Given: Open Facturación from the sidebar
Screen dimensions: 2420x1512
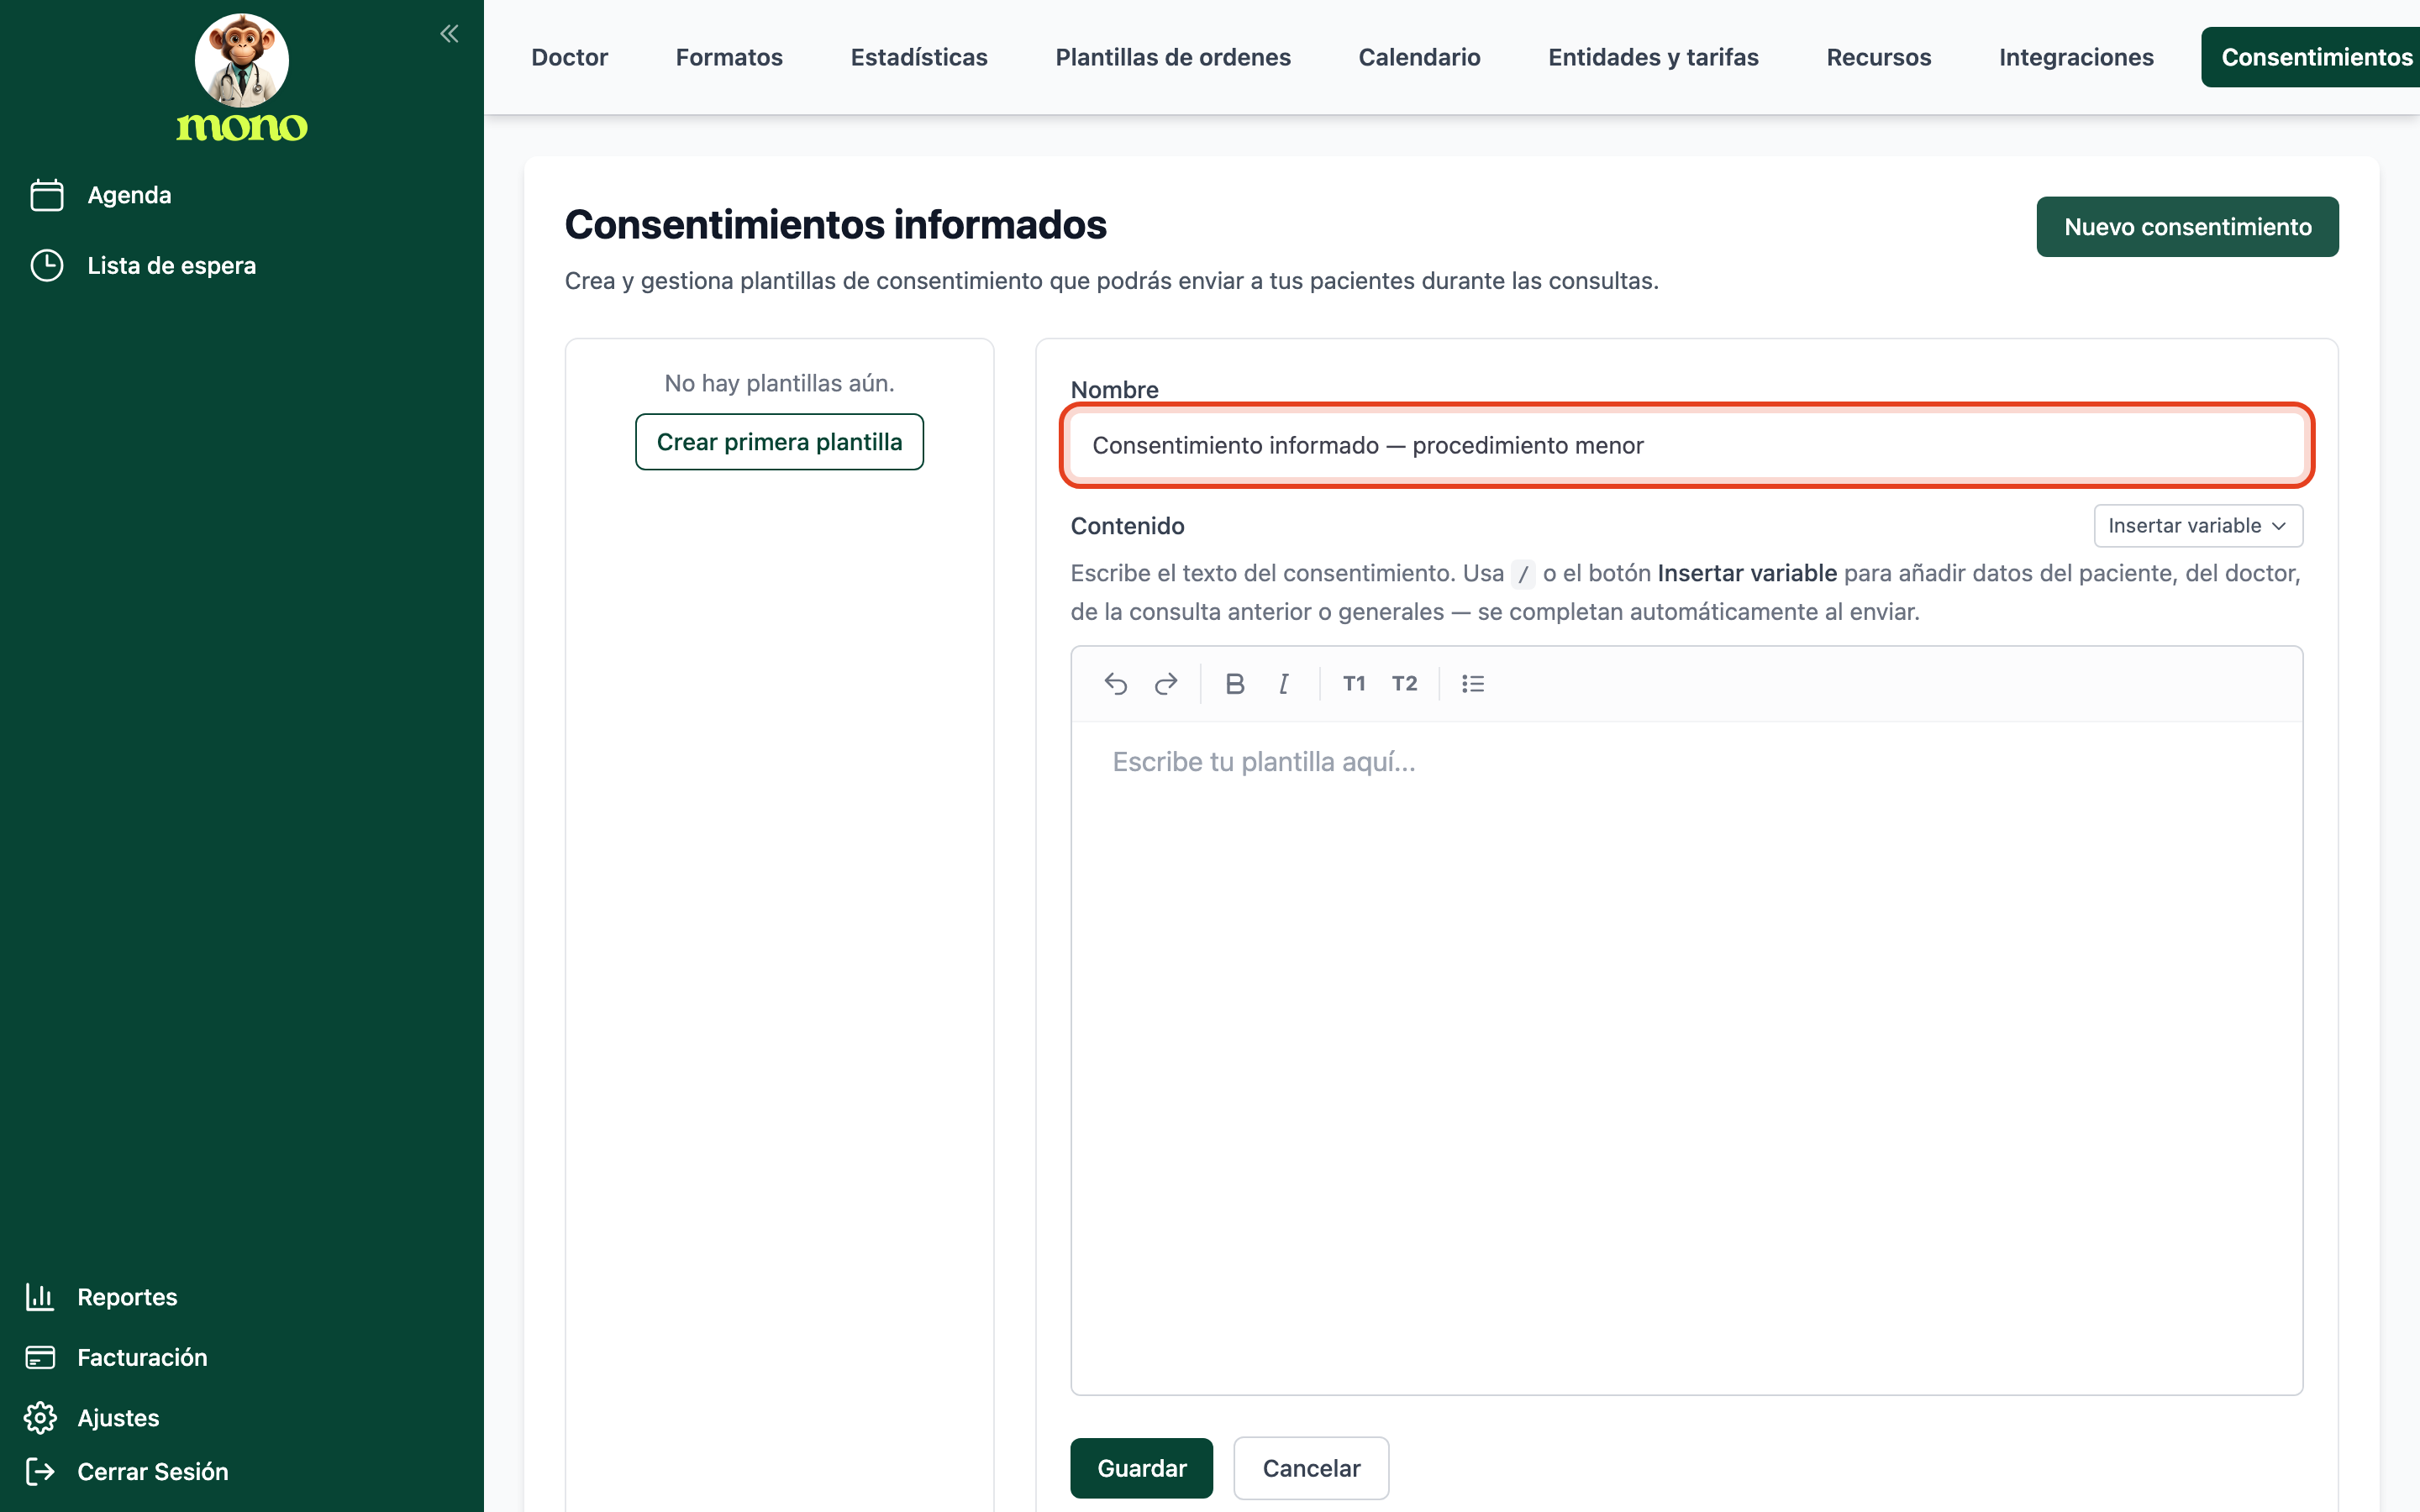Looking at the screenshot, I should tap(142, 1357).
